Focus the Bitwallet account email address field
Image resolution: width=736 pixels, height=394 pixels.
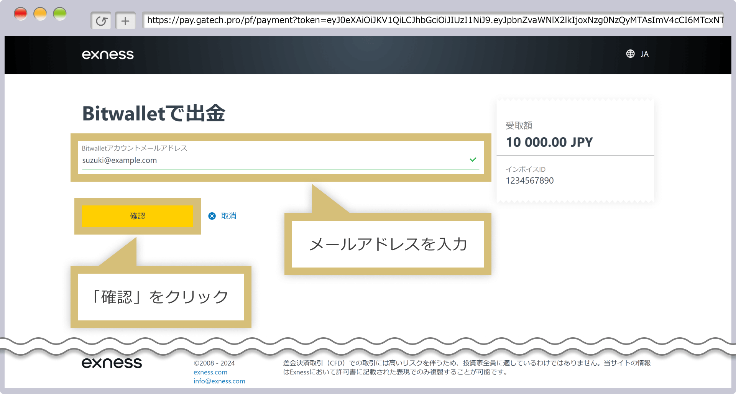click(281, 158)
